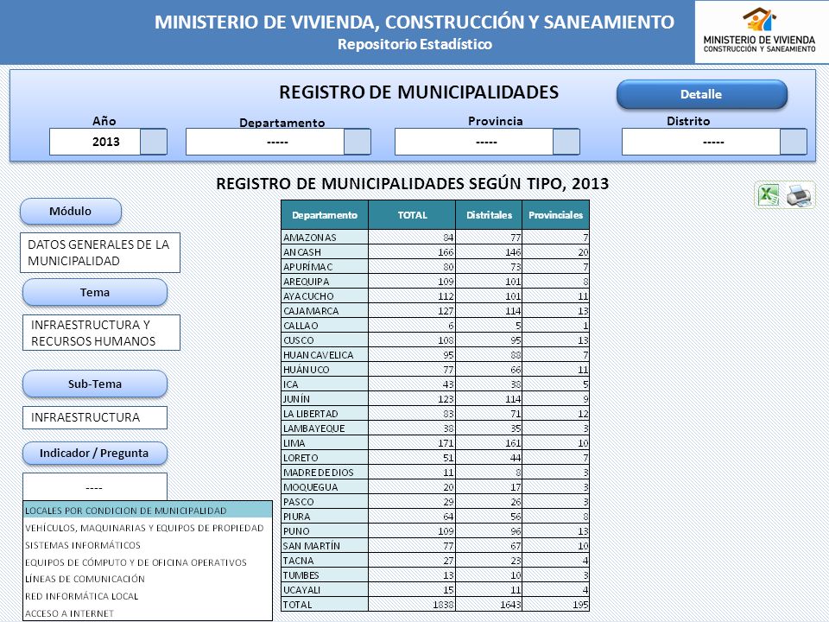Click the REGISTRO DE MUNICIPALIDADES SEGÚN TIPO, 2013 title

pos(413,184)
